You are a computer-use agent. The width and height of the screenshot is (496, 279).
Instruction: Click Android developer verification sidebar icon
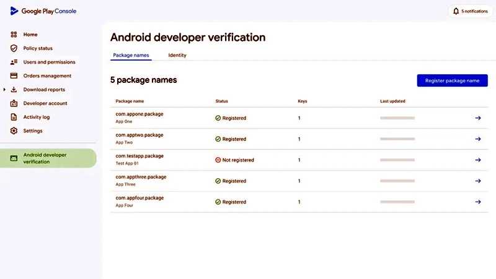click(x=14, y=158)
